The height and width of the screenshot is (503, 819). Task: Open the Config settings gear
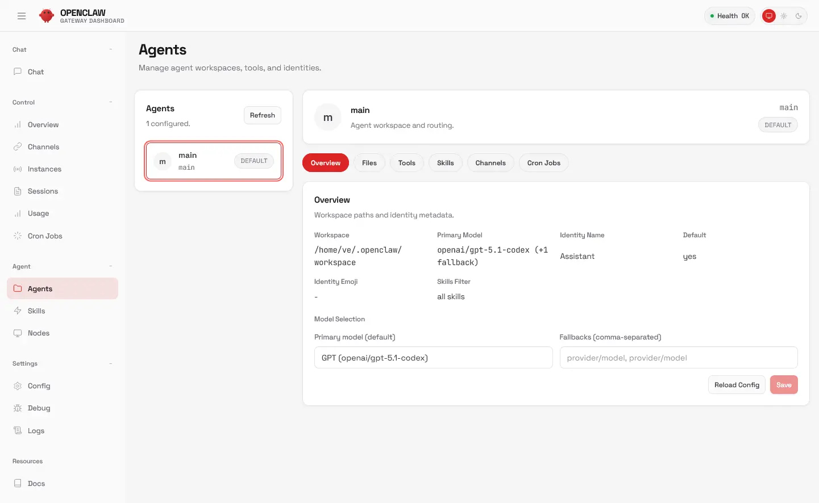click(x=18, y=386)
